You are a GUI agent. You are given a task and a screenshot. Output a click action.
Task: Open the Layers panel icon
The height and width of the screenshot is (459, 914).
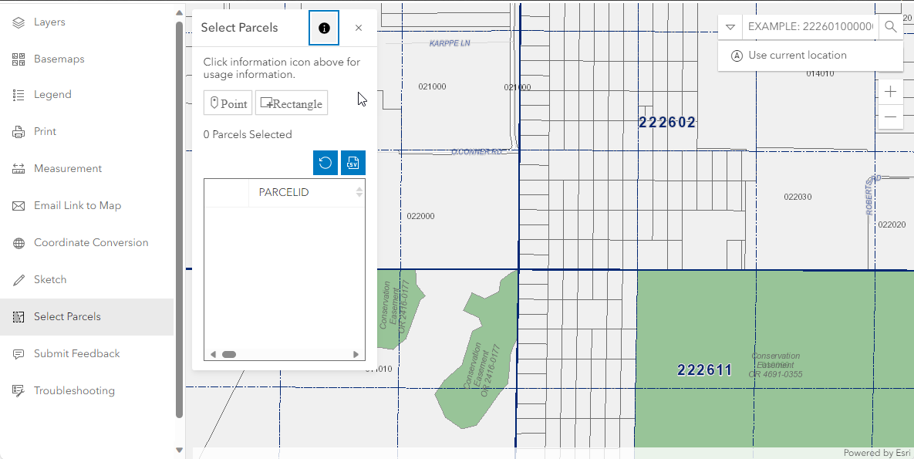(20, 22)
